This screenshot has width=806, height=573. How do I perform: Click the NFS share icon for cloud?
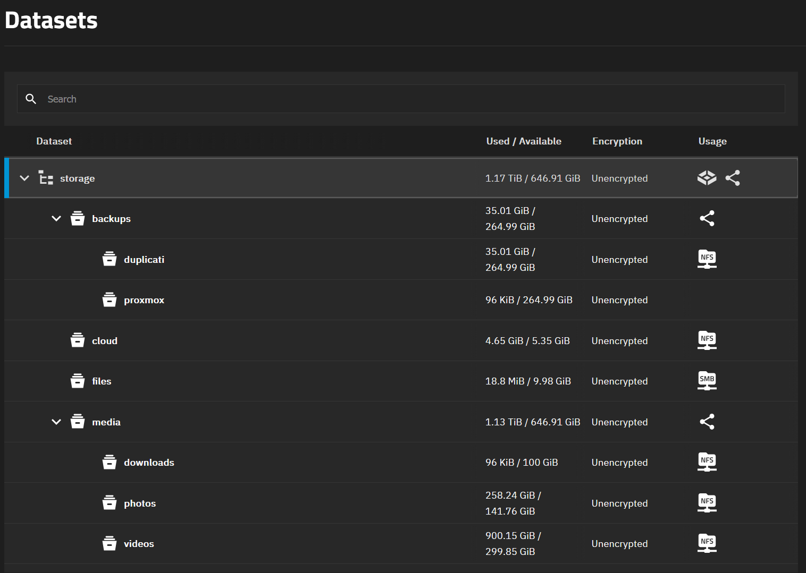tap(707, 340)
